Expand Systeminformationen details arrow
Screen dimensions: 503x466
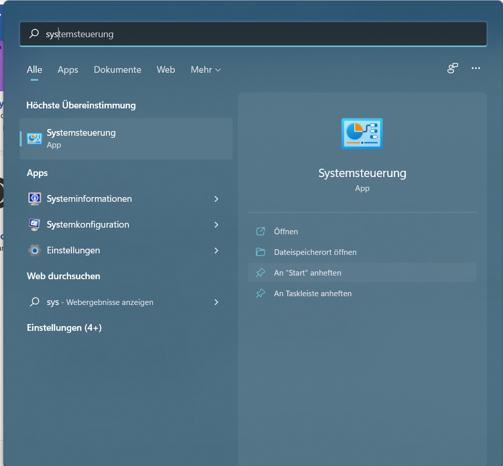coord(216,199)
